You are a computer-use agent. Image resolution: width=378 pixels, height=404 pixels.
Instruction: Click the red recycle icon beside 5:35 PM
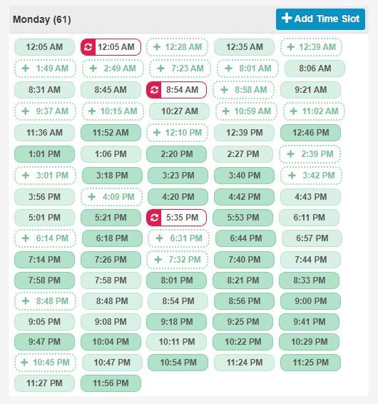[x=154, y=218]
